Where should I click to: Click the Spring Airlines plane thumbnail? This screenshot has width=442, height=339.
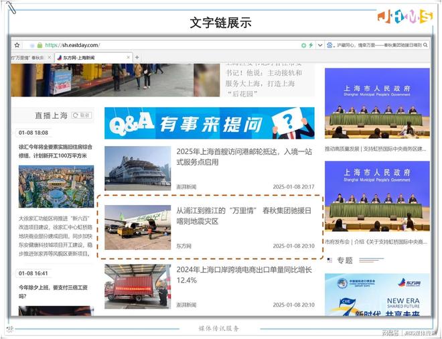click(137, 227)
